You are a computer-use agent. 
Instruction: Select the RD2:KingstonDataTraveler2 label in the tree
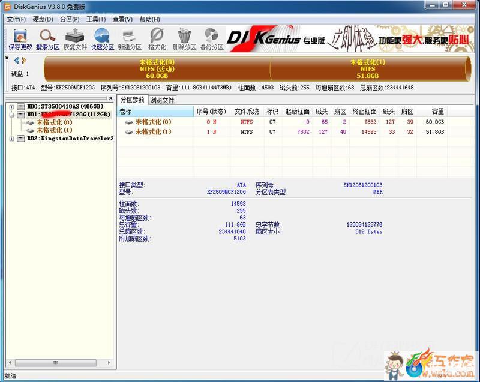coord(70,139)
